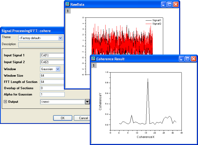
Task: Click the Cancel button
Action: pyautogui.click(x=82, y=118)
